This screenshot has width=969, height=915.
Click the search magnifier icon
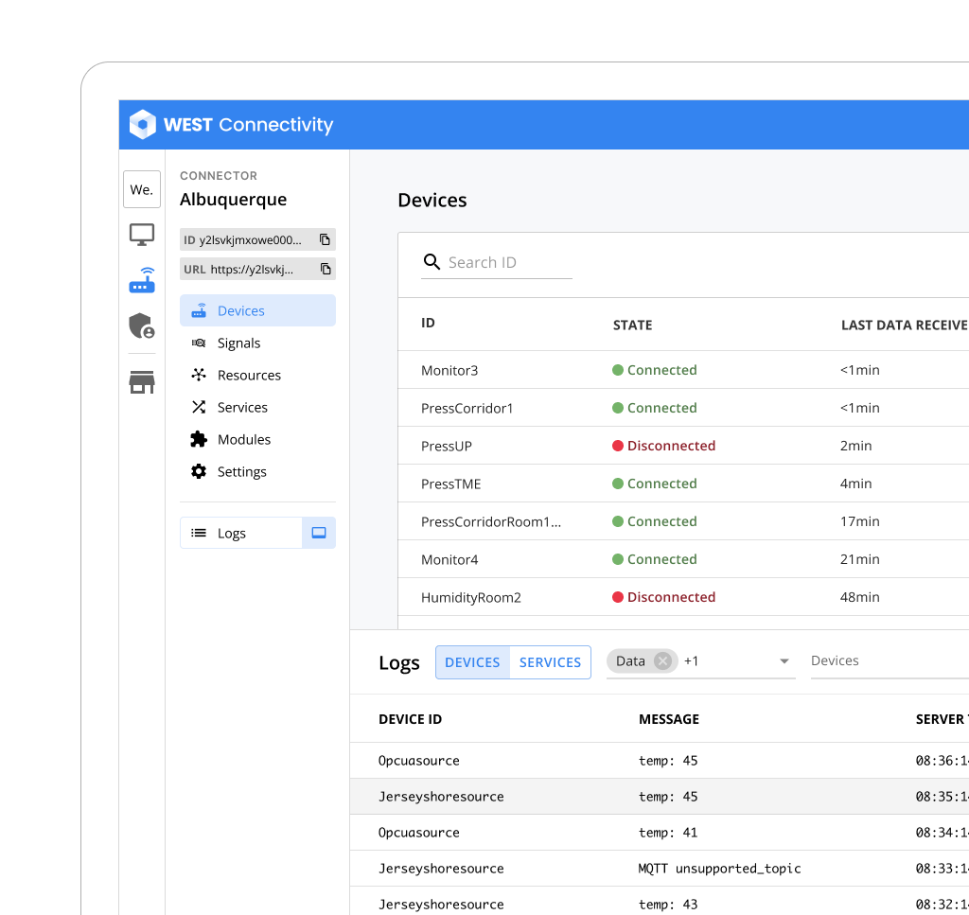click(432, 262)
